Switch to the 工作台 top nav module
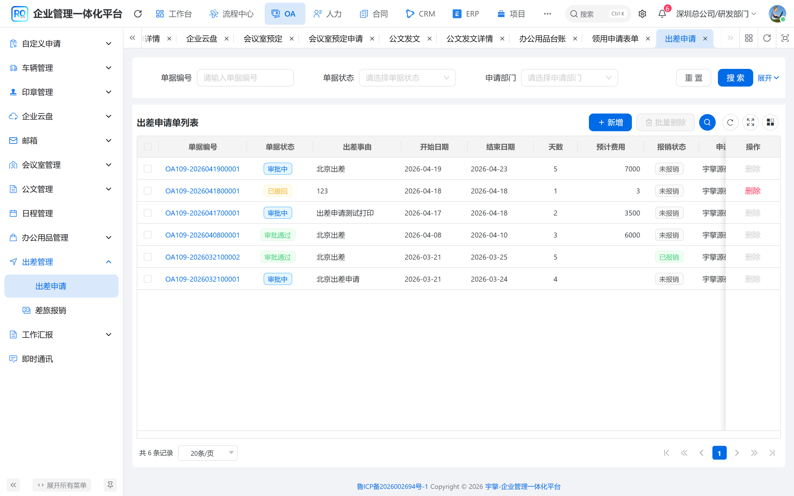Image resolution: width=794 pixels, height=496 pixels. tap(174, 14)
